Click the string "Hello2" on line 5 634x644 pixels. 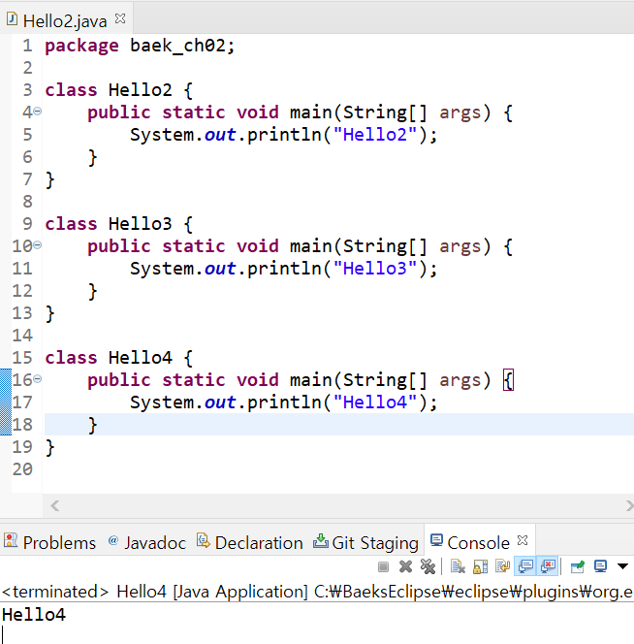click(x=375, y=135)
